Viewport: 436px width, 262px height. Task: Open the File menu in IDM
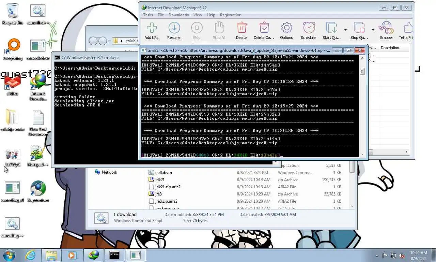[x=161, y=15]
